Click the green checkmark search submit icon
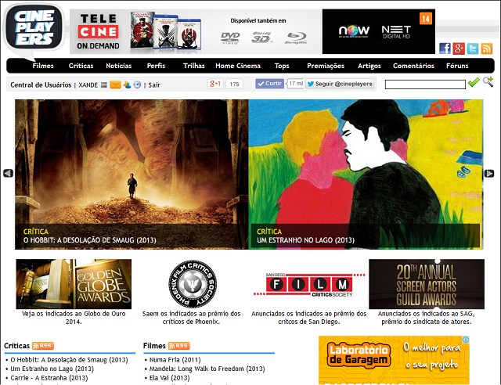 pyautogui.click(x=474, y=82)
